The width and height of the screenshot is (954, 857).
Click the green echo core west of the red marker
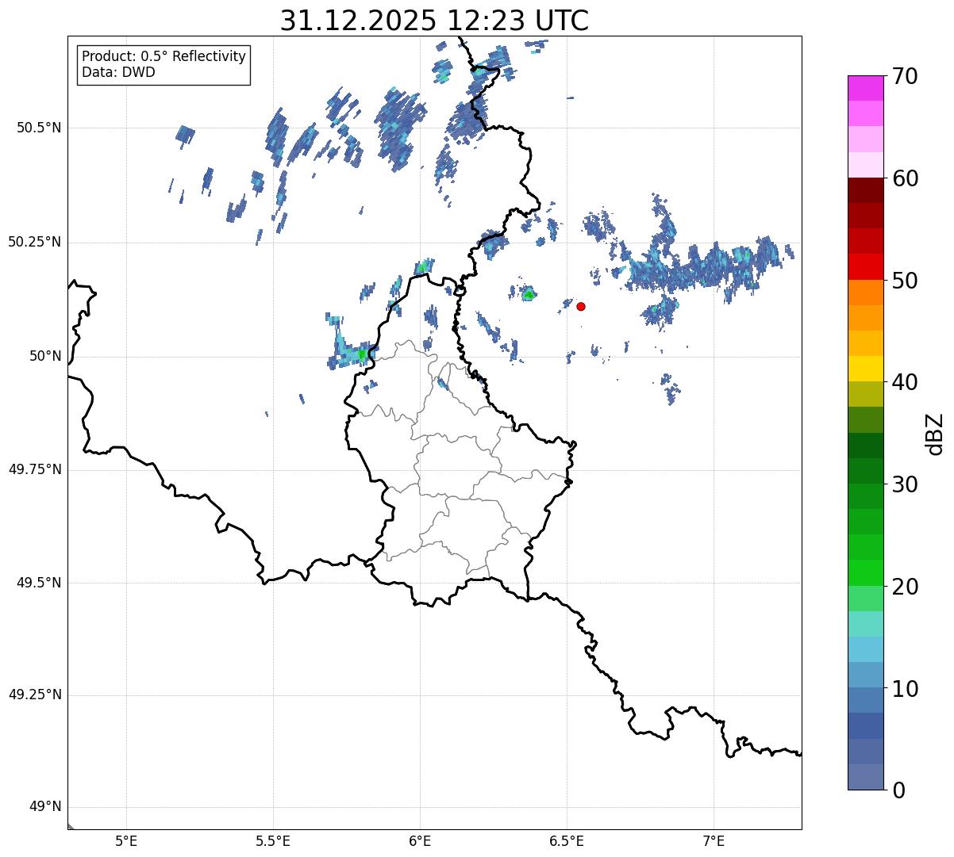click(x=529, y=295)
